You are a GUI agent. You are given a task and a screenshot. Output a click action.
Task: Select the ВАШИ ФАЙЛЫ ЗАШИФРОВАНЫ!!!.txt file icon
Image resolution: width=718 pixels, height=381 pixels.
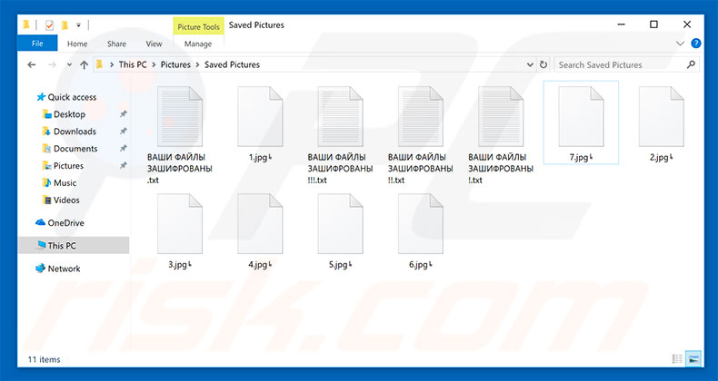pyautogui.click(x=340, y=116)
